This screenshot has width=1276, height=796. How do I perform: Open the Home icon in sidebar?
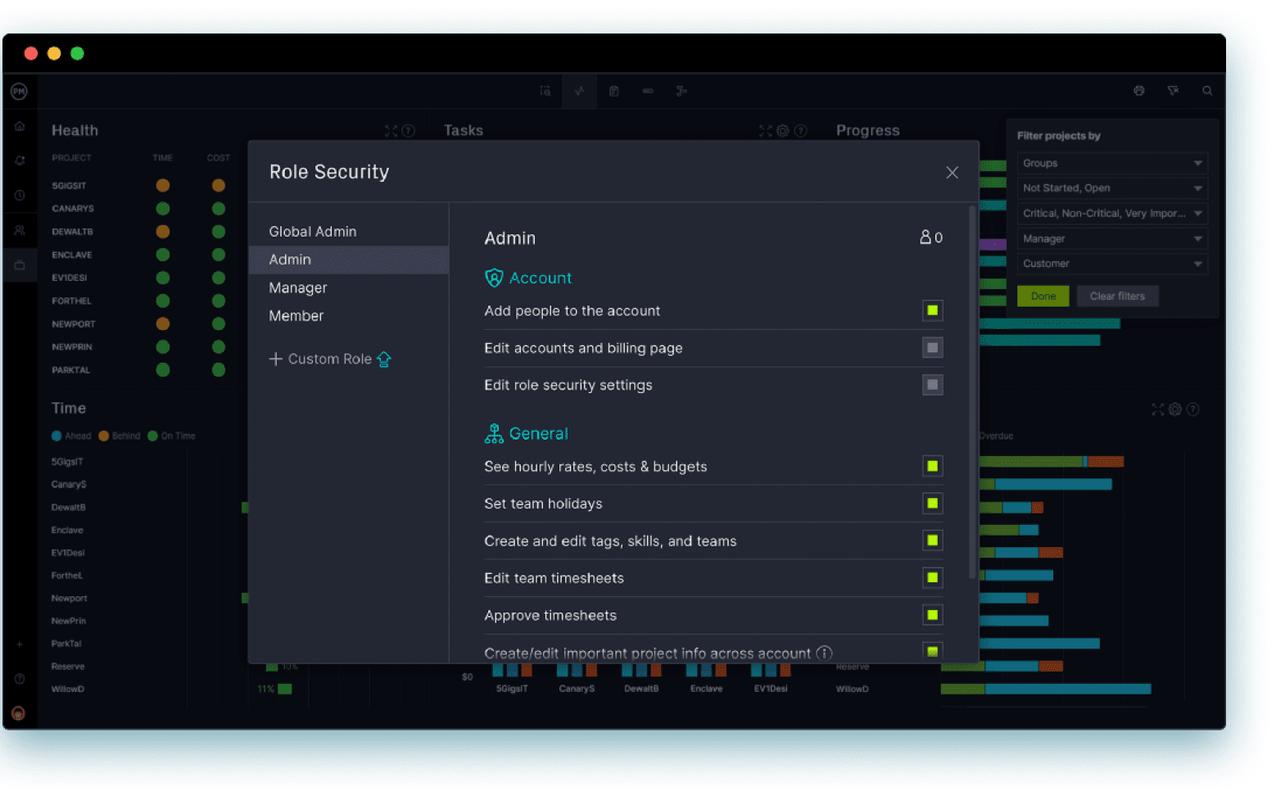tap(20, 125)
